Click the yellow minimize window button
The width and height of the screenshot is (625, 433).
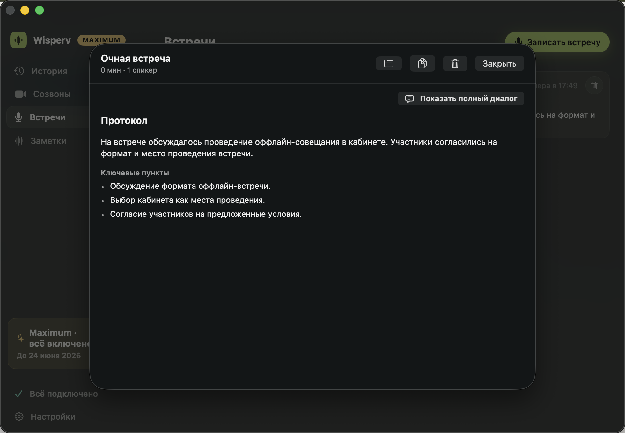click(25, 10)
